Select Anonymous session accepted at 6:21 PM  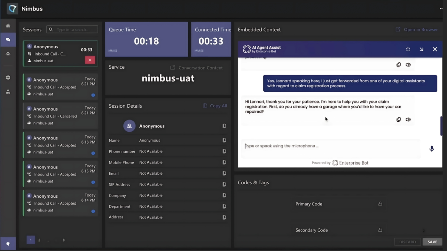60,87
